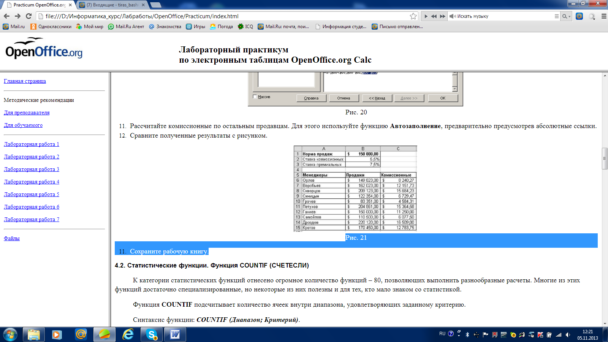Open the Для обучаемого link
608x342 pixels.
pyautogui.click(x=23, y=125)
